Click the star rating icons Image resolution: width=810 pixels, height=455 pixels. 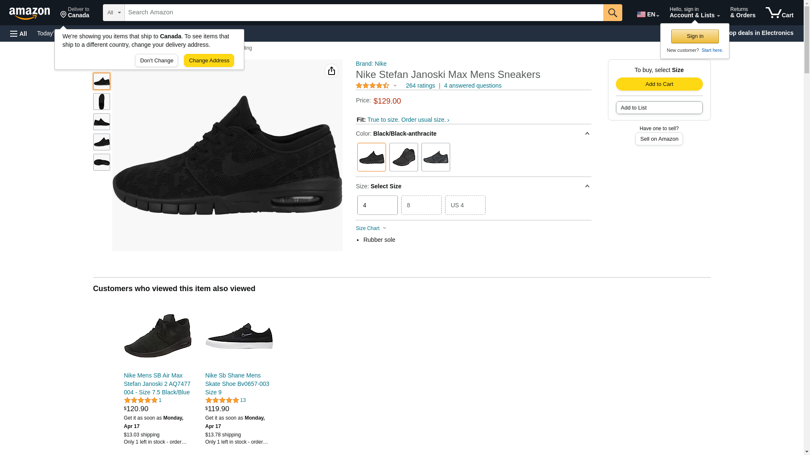[373, 86]
